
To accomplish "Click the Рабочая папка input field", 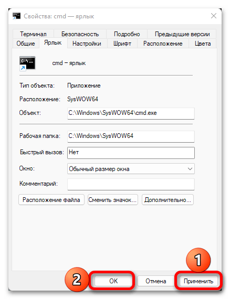I will click(x=131, y=136).
